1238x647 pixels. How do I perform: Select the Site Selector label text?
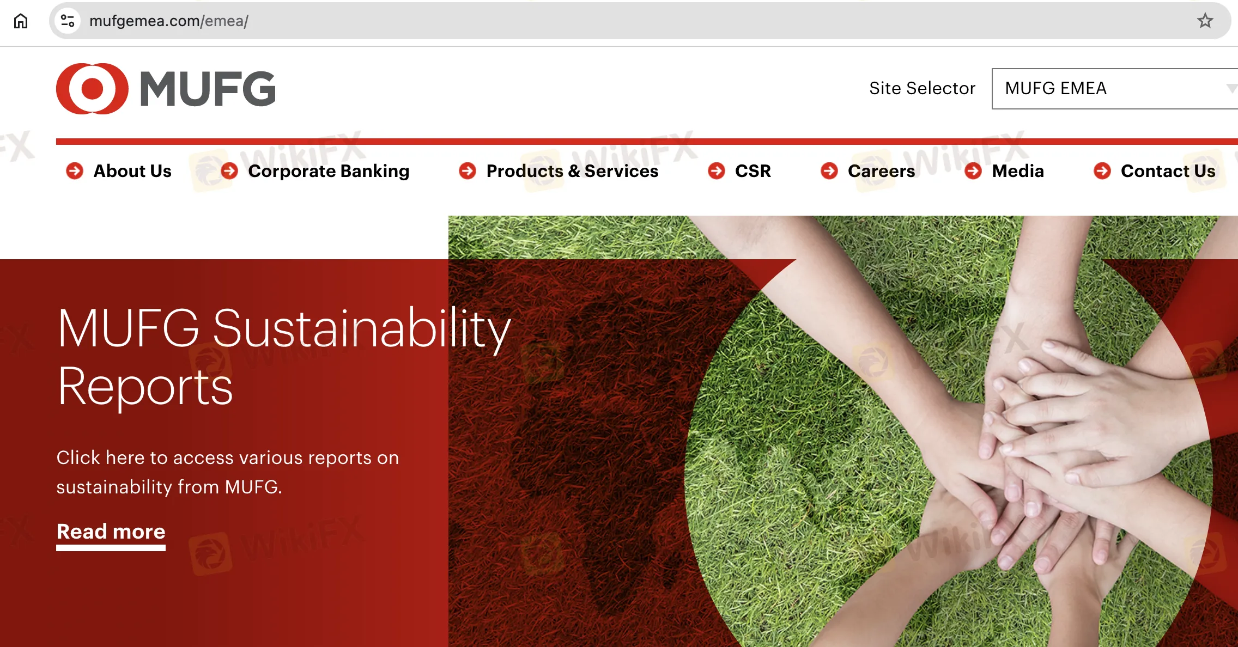923,88
